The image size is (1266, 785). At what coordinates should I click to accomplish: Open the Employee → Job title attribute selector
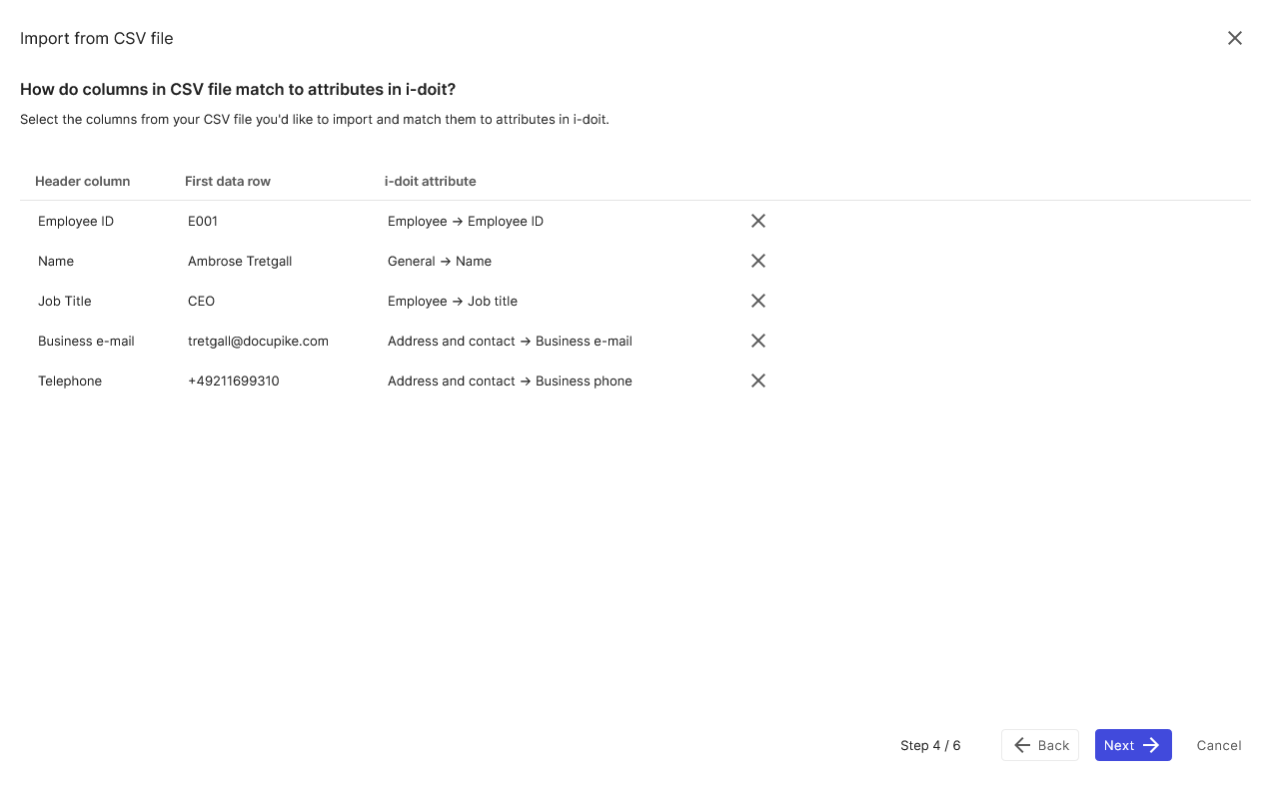(x=453, y=301)
